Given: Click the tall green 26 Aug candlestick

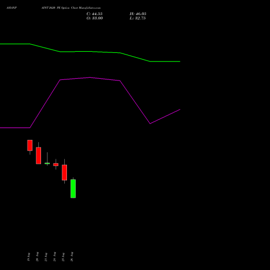Looking at the screenshot, I should click(x=73, y=188).
